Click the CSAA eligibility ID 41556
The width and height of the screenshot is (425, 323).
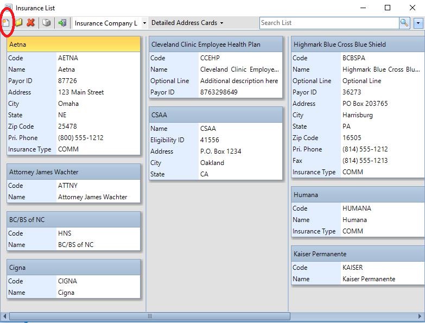point(210,140)
